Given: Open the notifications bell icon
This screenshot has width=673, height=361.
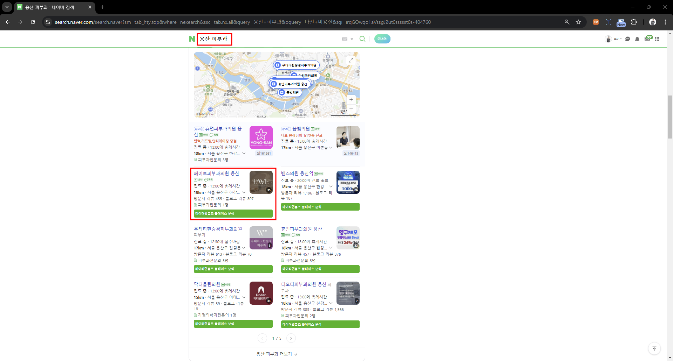Looking at the screenshot, I should [637, 39].
